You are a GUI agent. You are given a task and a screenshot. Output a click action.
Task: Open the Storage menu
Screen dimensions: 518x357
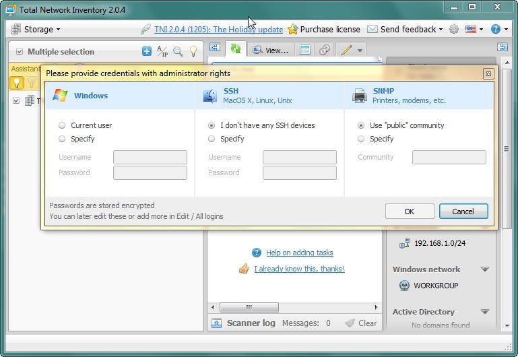point(36,29)
